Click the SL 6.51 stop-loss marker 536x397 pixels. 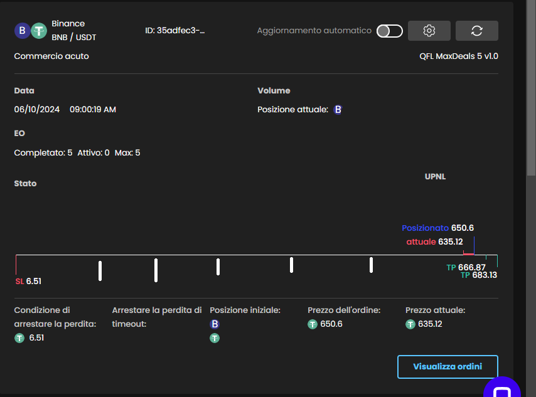[28, 282]
